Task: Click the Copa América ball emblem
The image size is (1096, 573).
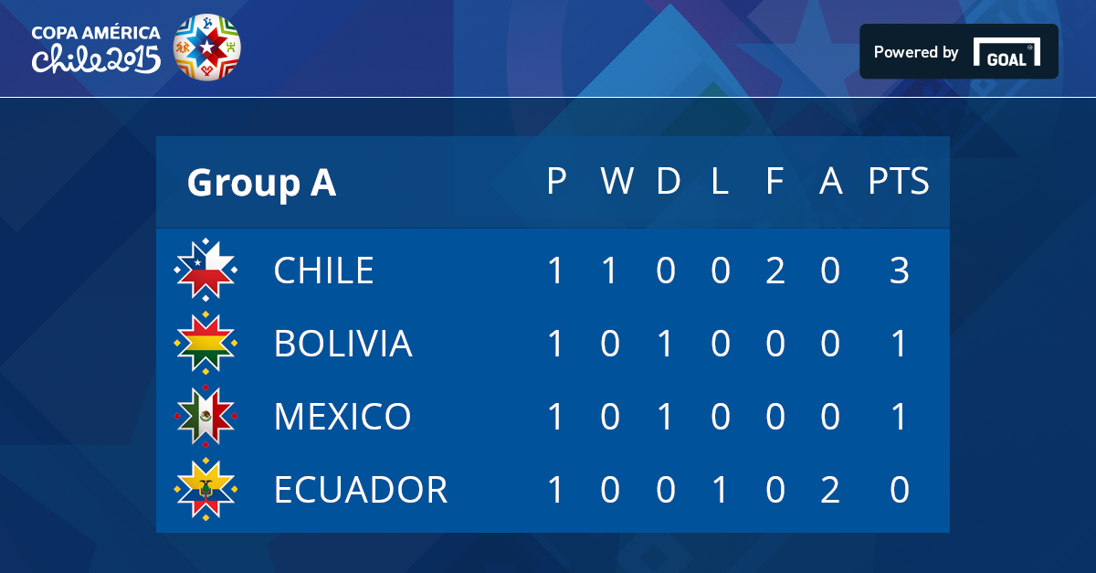Action: tap(207, 47)
